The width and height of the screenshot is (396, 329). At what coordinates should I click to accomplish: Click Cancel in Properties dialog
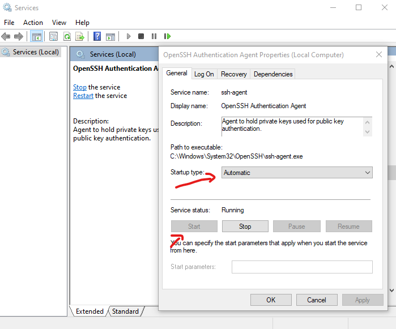click(x=317, y=300)
